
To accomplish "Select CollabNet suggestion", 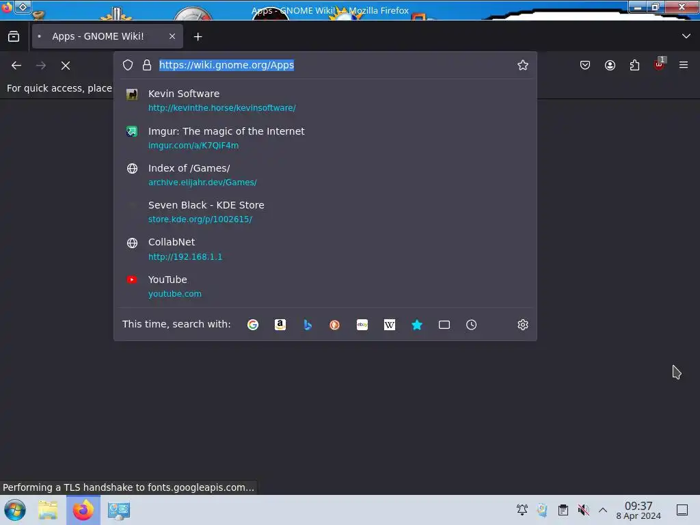I will pyautogui.click(x=325, y=249).
